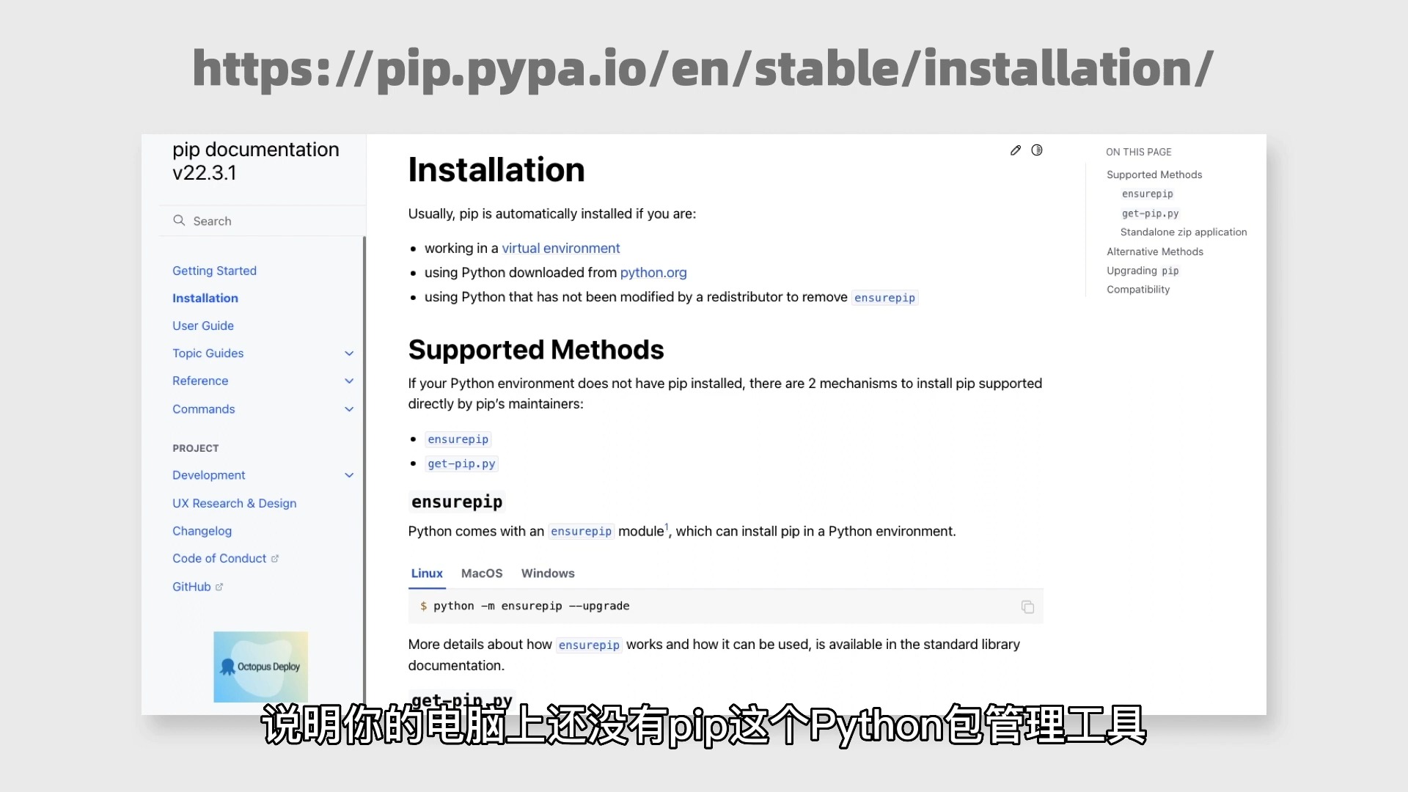Click the Changelog menu item
1408x792 pixels.
[202, 530]
